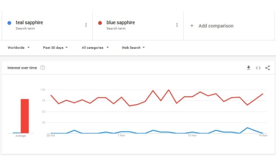Open options menu for teal sapphire
The height and width of the screenshot is (165, 276).
86,25
